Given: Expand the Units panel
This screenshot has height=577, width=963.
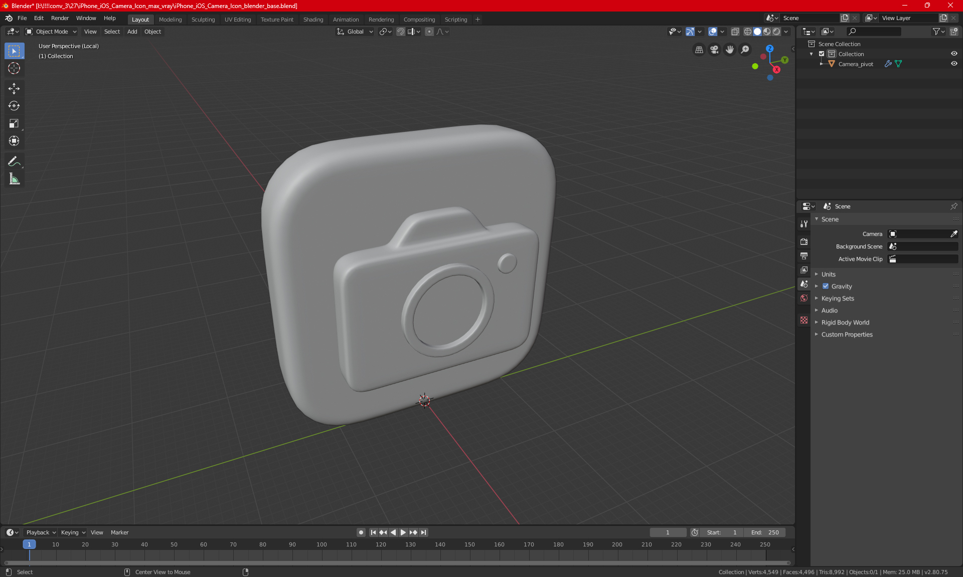Looking at the screenshot, I should coord(828,274).
